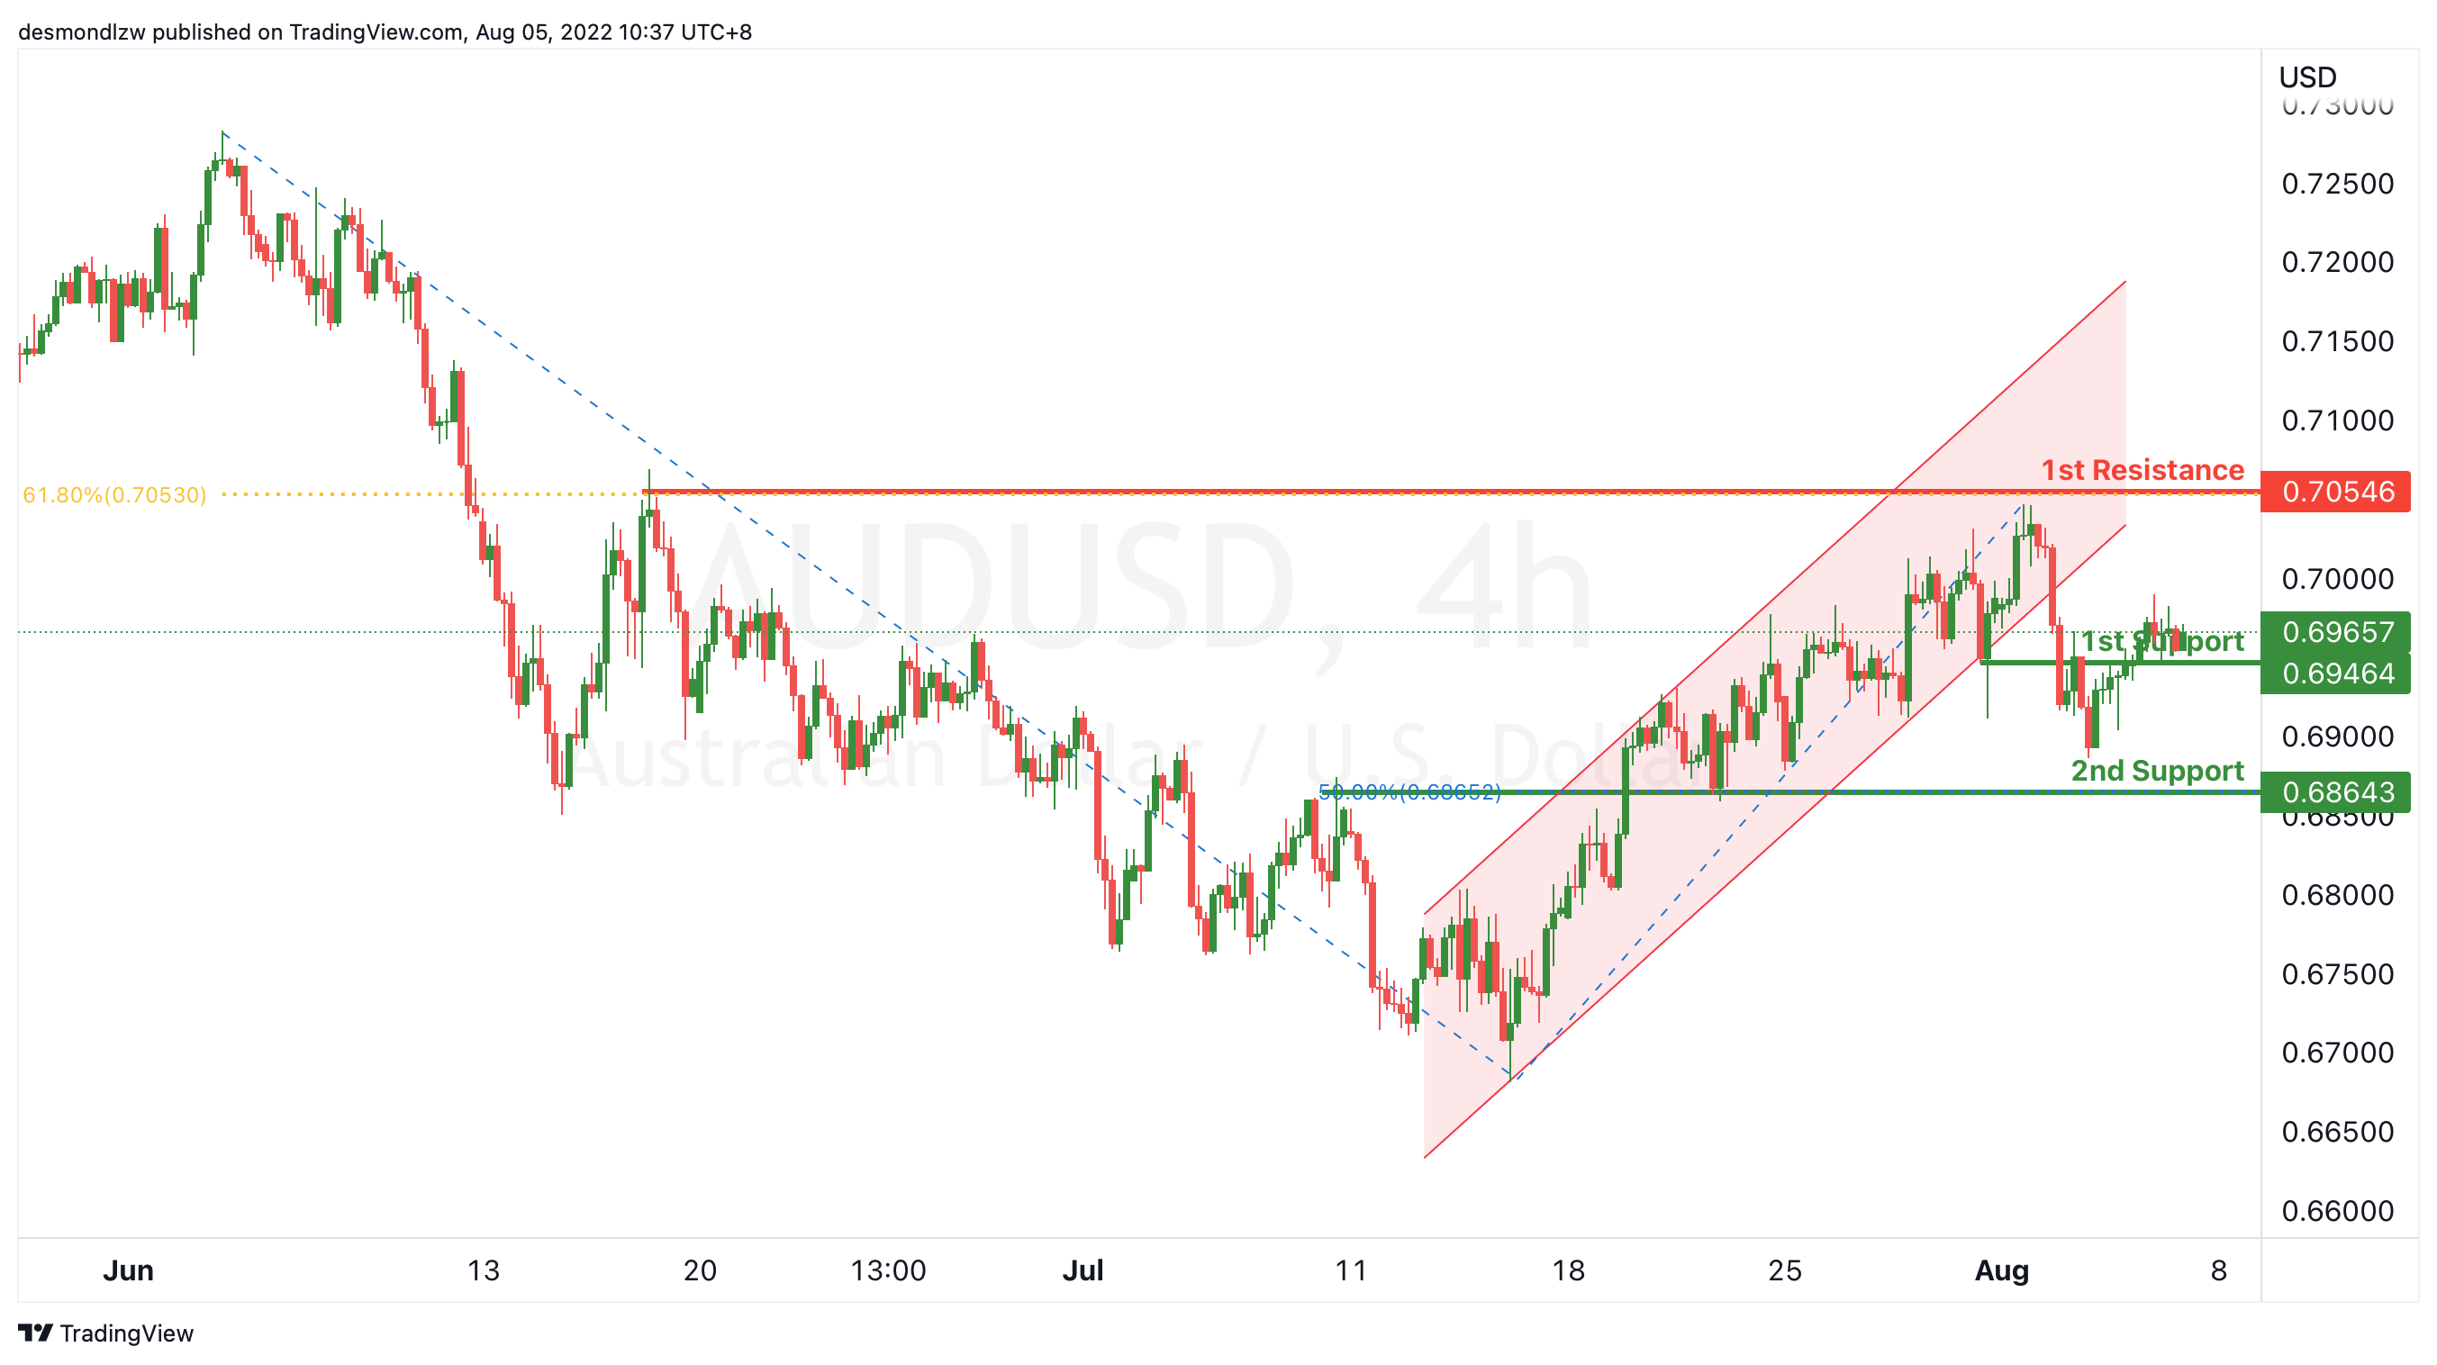Select the 0.70546 red price label
The image size is (2437, 1365).
coord(2335,492)
